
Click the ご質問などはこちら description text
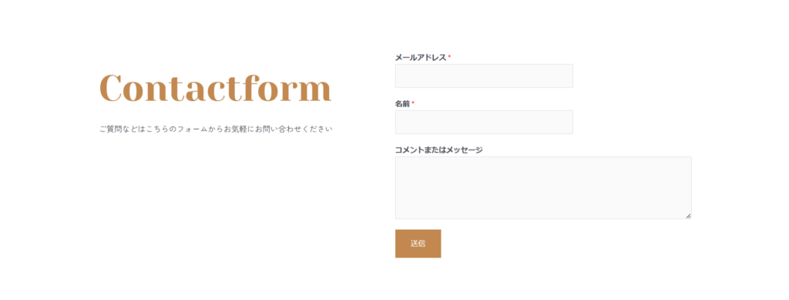pyautogui.click(x=216, y=130)
